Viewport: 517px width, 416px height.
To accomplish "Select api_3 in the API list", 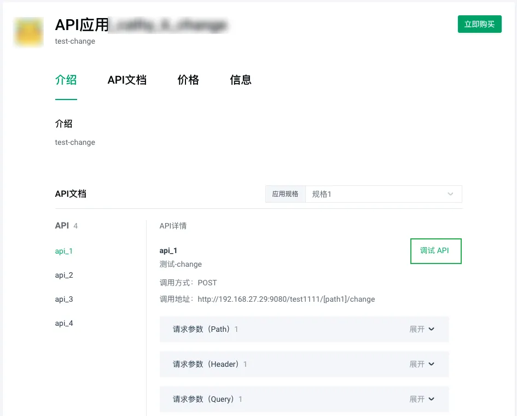I will click(x=64, y=300).
